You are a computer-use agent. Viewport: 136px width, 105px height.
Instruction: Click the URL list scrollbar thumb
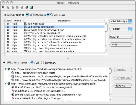tap(110, 71)
